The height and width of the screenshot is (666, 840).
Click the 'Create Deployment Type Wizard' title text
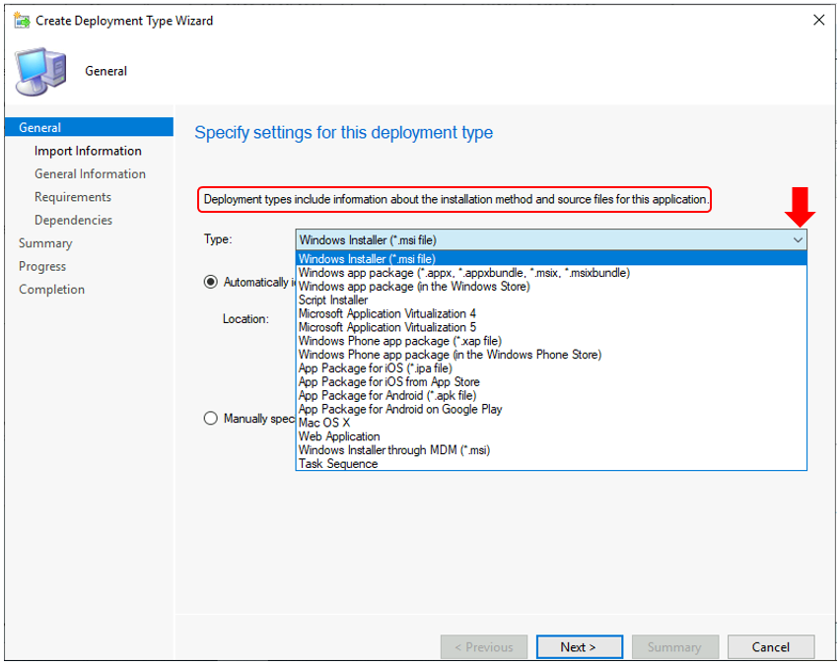pos(124,21)
